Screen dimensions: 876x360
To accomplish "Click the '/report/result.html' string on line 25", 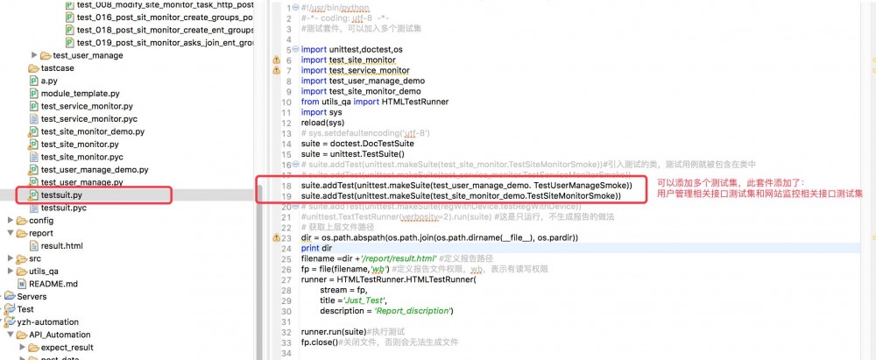I will pos(399,258).
